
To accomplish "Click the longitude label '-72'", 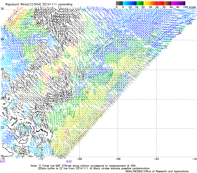I will (x=41, y=159).
